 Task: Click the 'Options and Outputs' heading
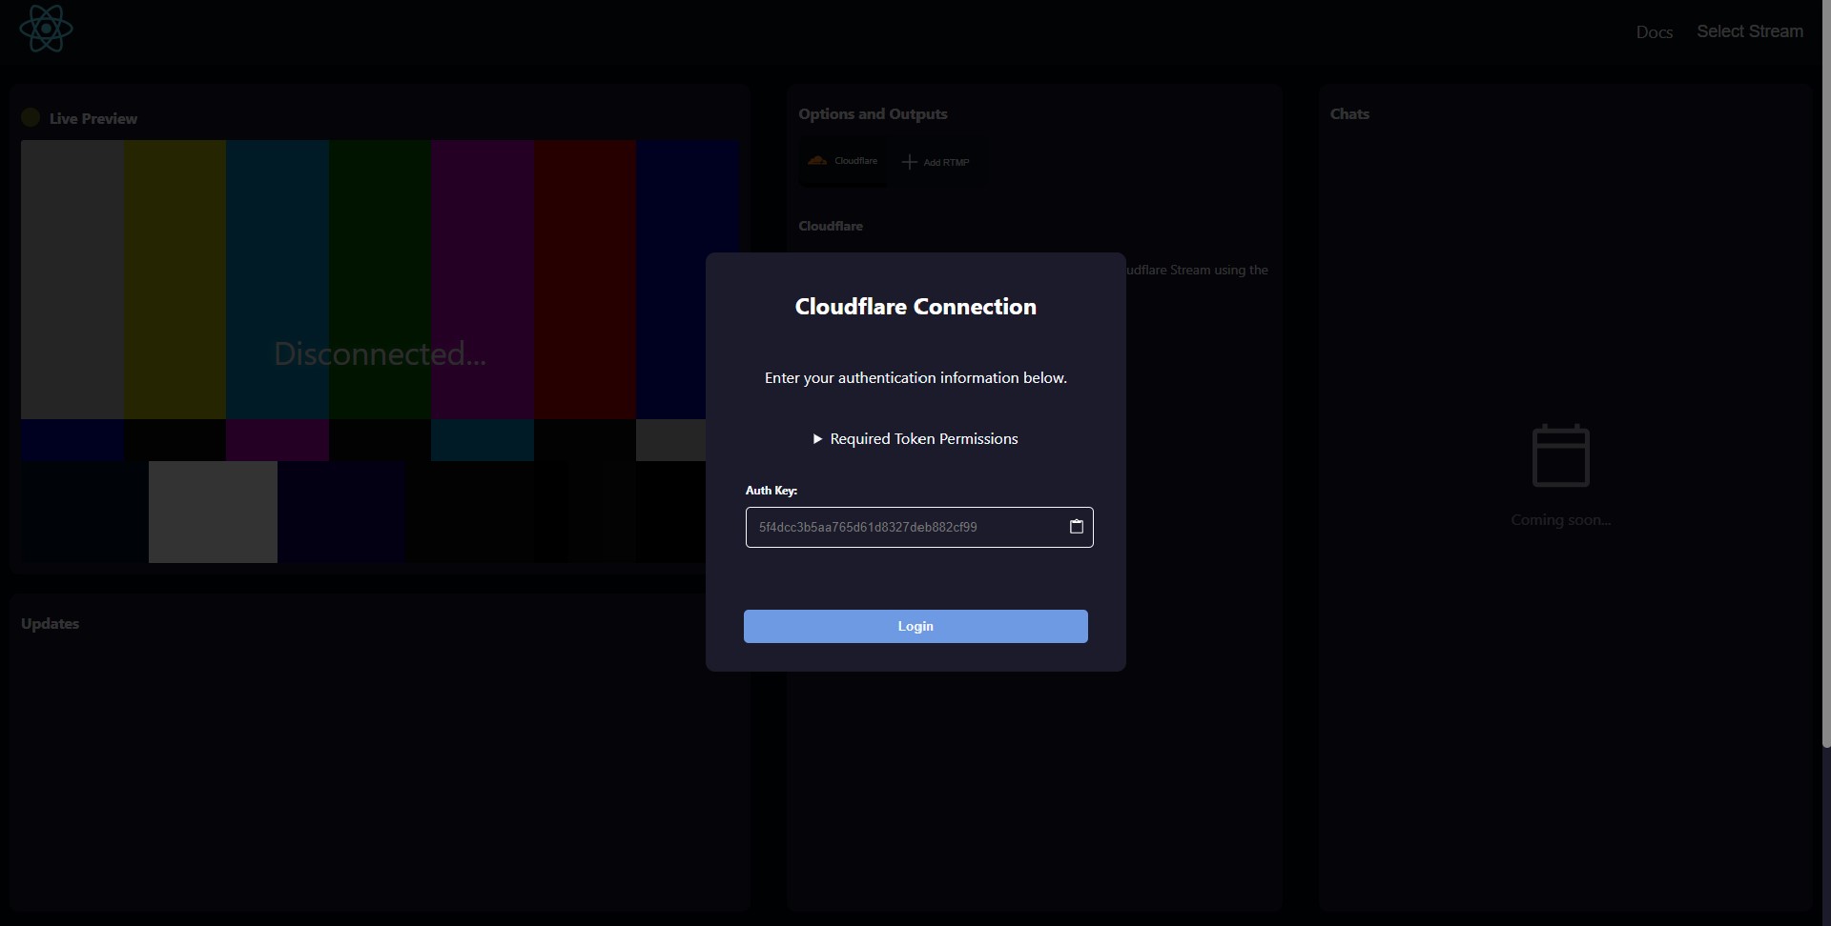pyautogui.click(x=873, y=114)
